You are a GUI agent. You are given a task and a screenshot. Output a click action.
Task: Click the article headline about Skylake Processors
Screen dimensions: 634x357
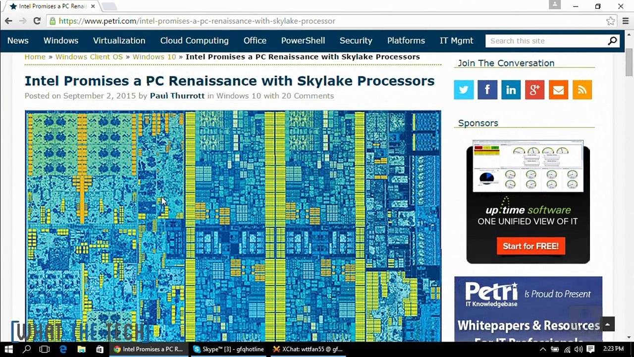[x=230, y=81]
